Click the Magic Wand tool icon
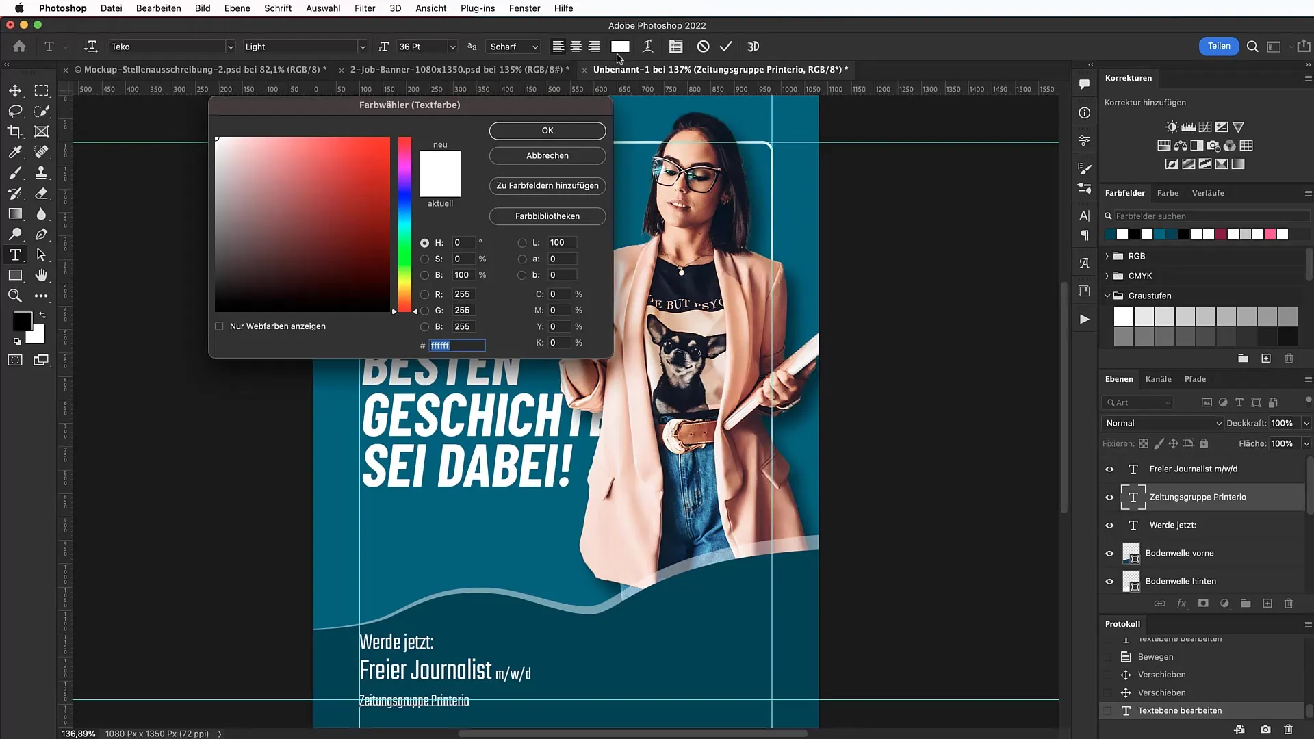Image resolution: width=1314 pixels, height=739 pixels. [42, 110]
